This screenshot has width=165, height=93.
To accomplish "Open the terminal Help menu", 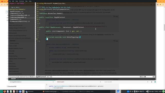I will point(30,1).
